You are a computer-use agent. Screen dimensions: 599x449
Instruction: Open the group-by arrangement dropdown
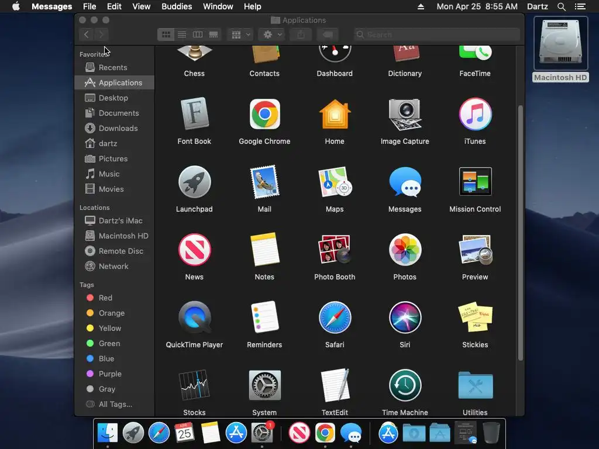point(240,34)
